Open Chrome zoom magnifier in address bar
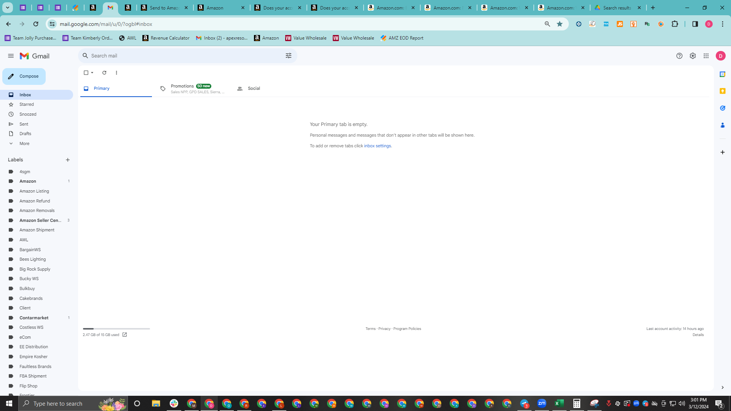 (x=547, y=24)
